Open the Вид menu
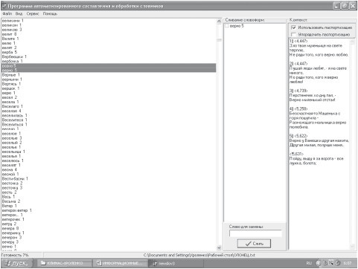358x269 pixels. click(x=19, y=13)
